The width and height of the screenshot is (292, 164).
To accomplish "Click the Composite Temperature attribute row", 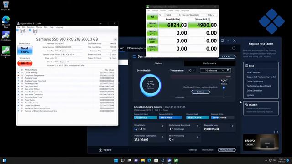I will pos(67,76).
